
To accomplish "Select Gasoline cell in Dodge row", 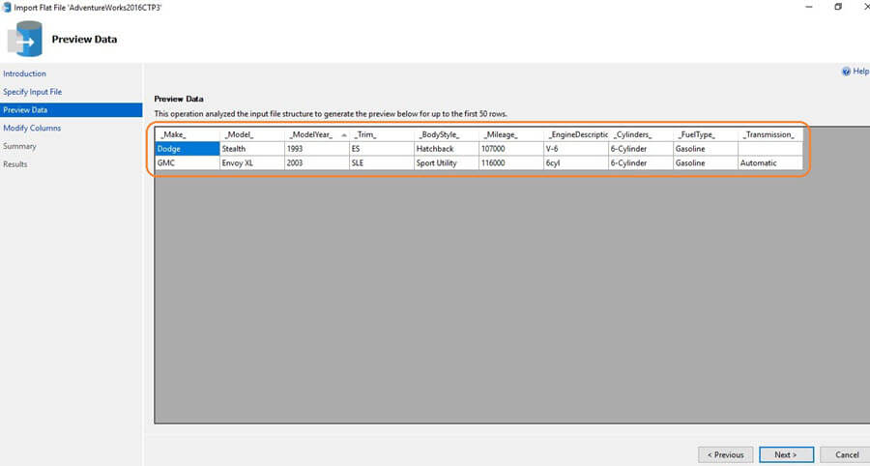I will 707,149.
